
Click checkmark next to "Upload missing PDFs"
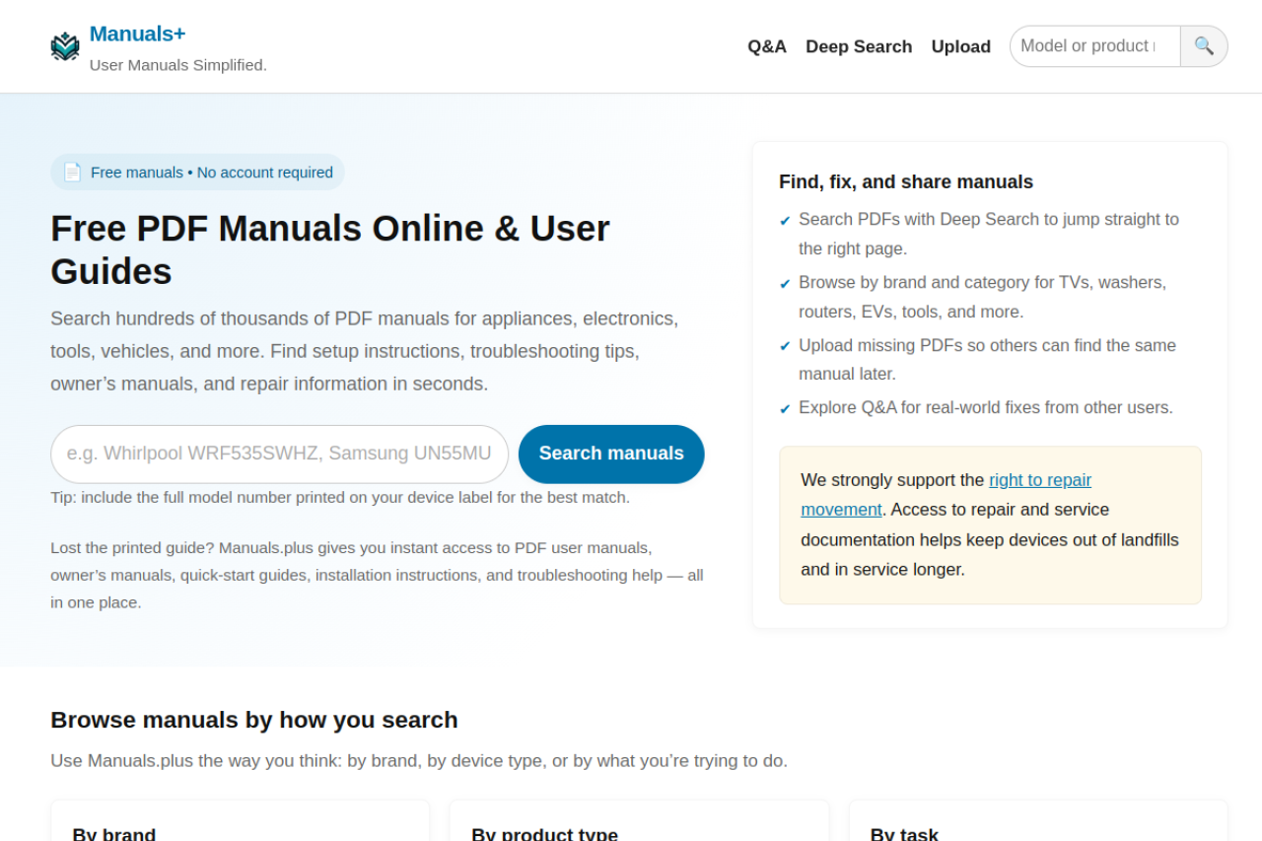point(785,346)
